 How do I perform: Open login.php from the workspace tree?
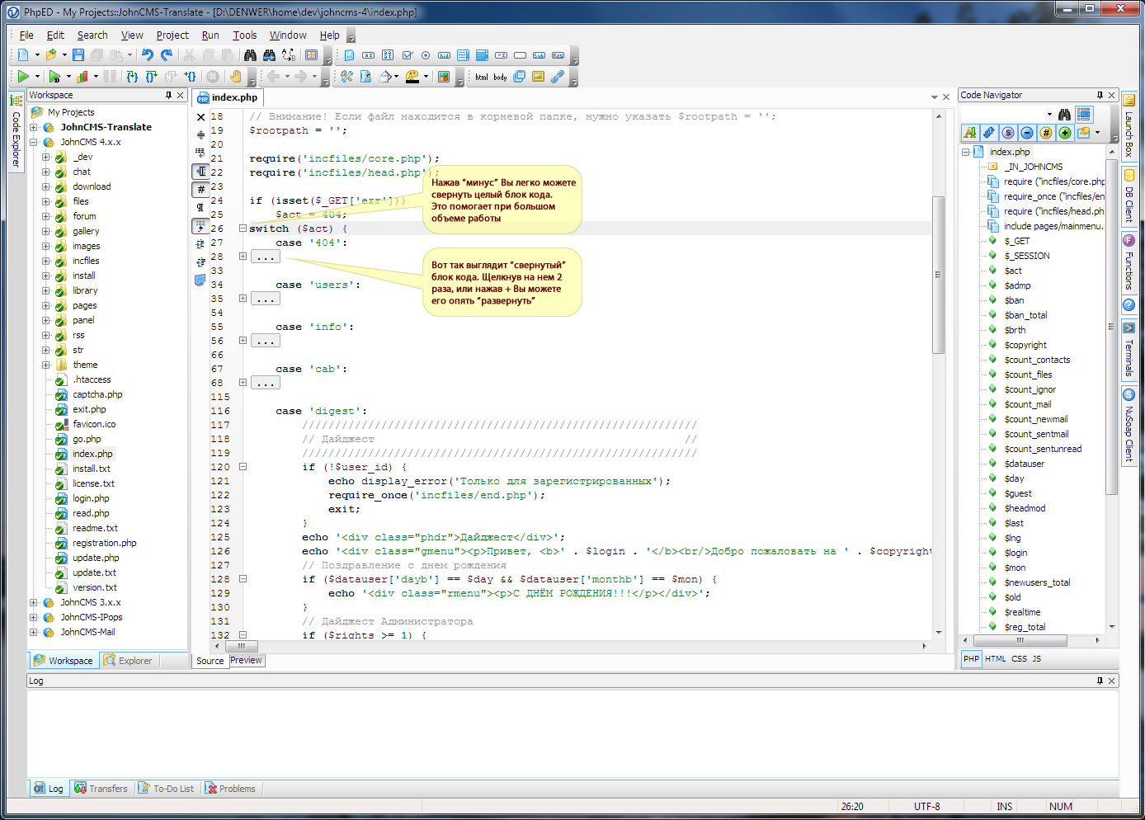click(91, 499)
